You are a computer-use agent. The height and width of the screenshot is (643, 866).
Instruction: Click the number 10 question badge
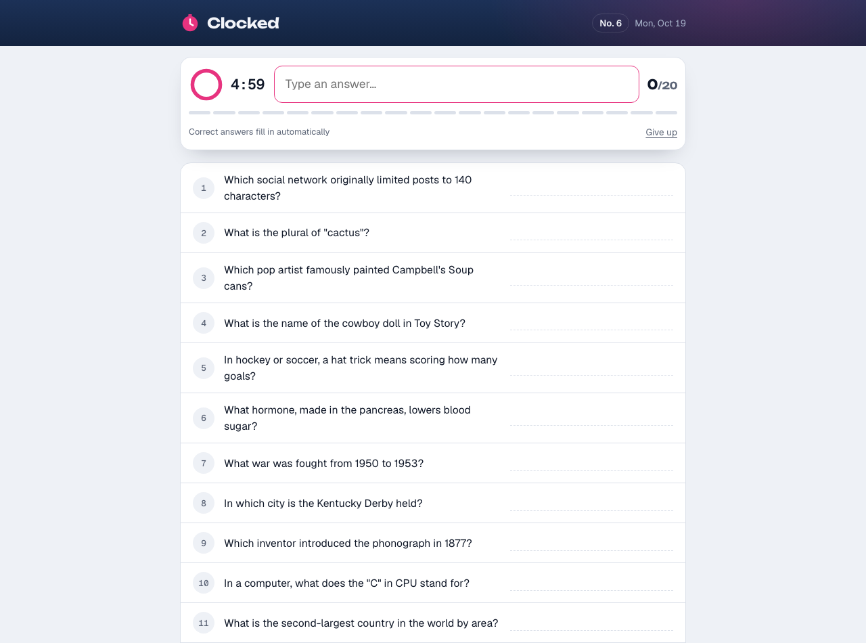tap(204, 583)
